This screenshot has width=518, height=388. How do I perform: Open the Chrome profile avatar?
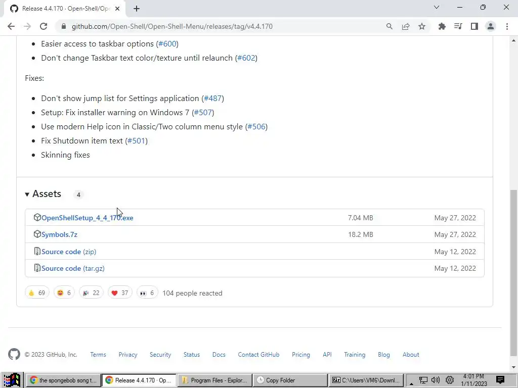(491, 26)
